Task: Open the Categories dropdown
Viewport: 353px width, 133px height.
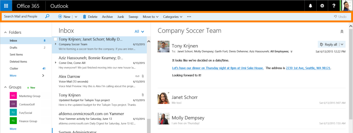Action: pyautogui.click(x=173, y=16)
